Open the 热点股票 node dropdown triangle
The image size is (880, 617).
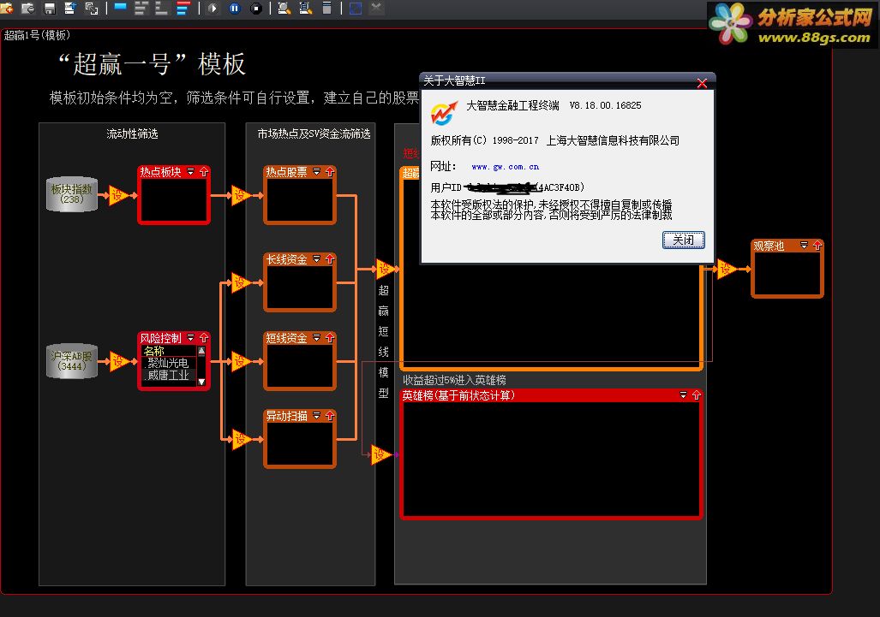click(316, 171)
